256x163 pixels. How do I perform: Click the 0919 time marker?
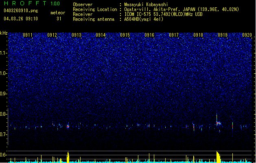tap(223, 35)
